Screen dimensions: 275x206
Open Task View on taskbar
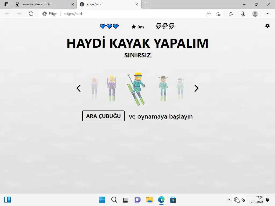(x=125, y=200)
